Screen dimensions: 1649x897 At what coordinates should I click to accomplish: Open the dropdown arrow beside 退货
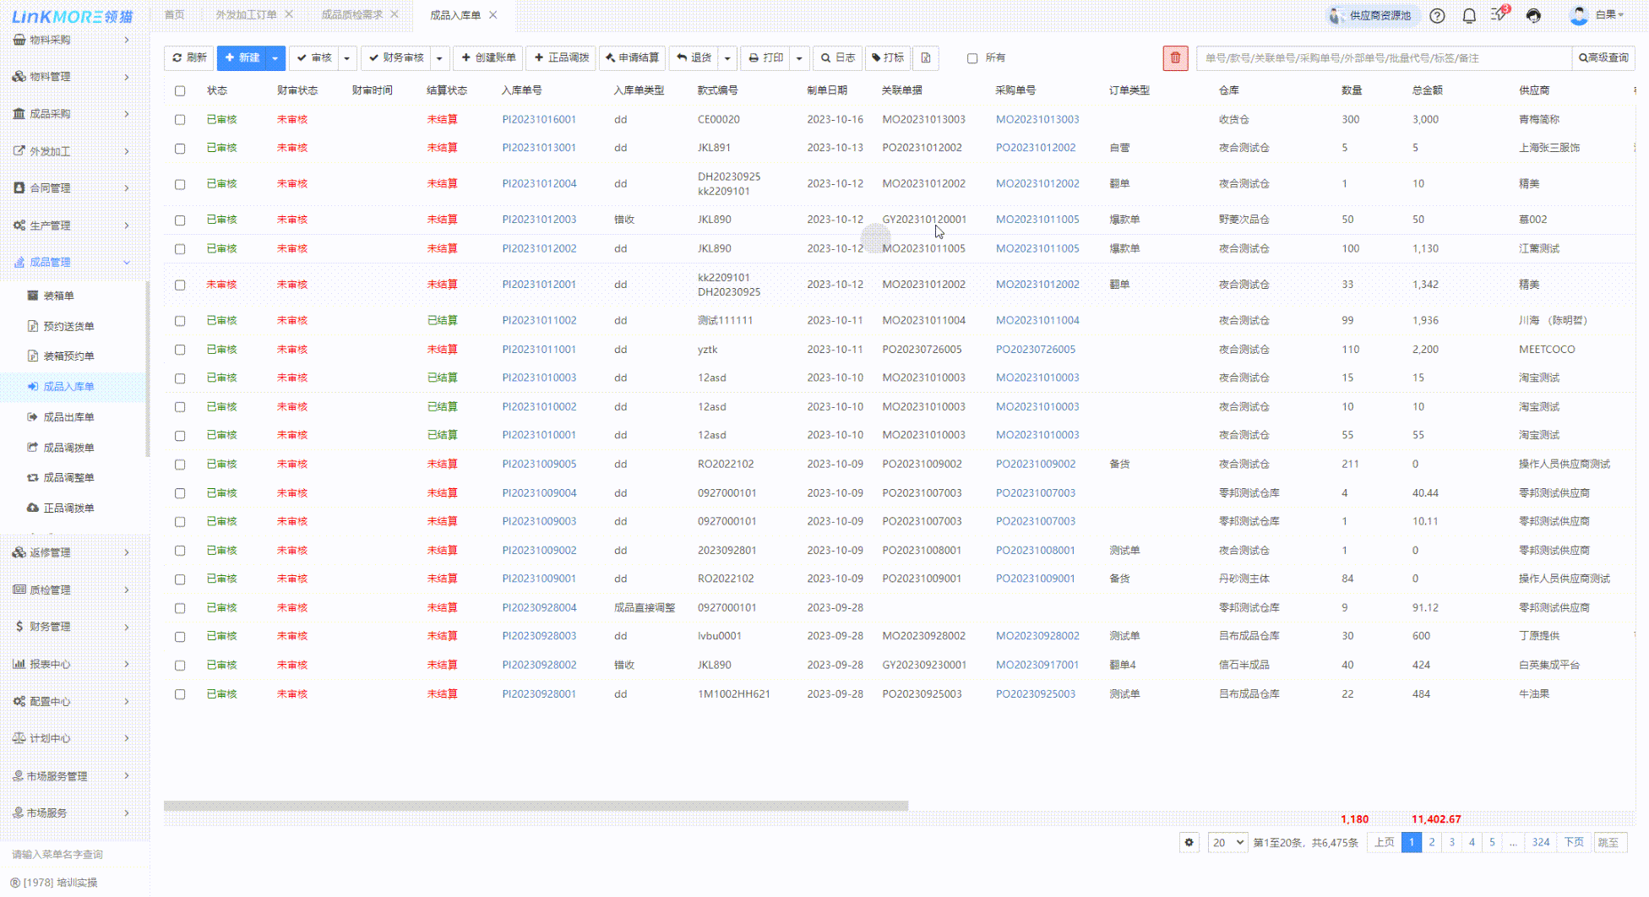coord(727,57)
